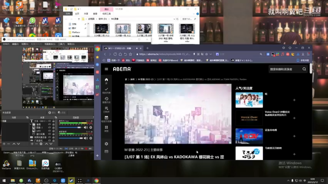Toggle visibility of the LOGO source

click(50, 131)
